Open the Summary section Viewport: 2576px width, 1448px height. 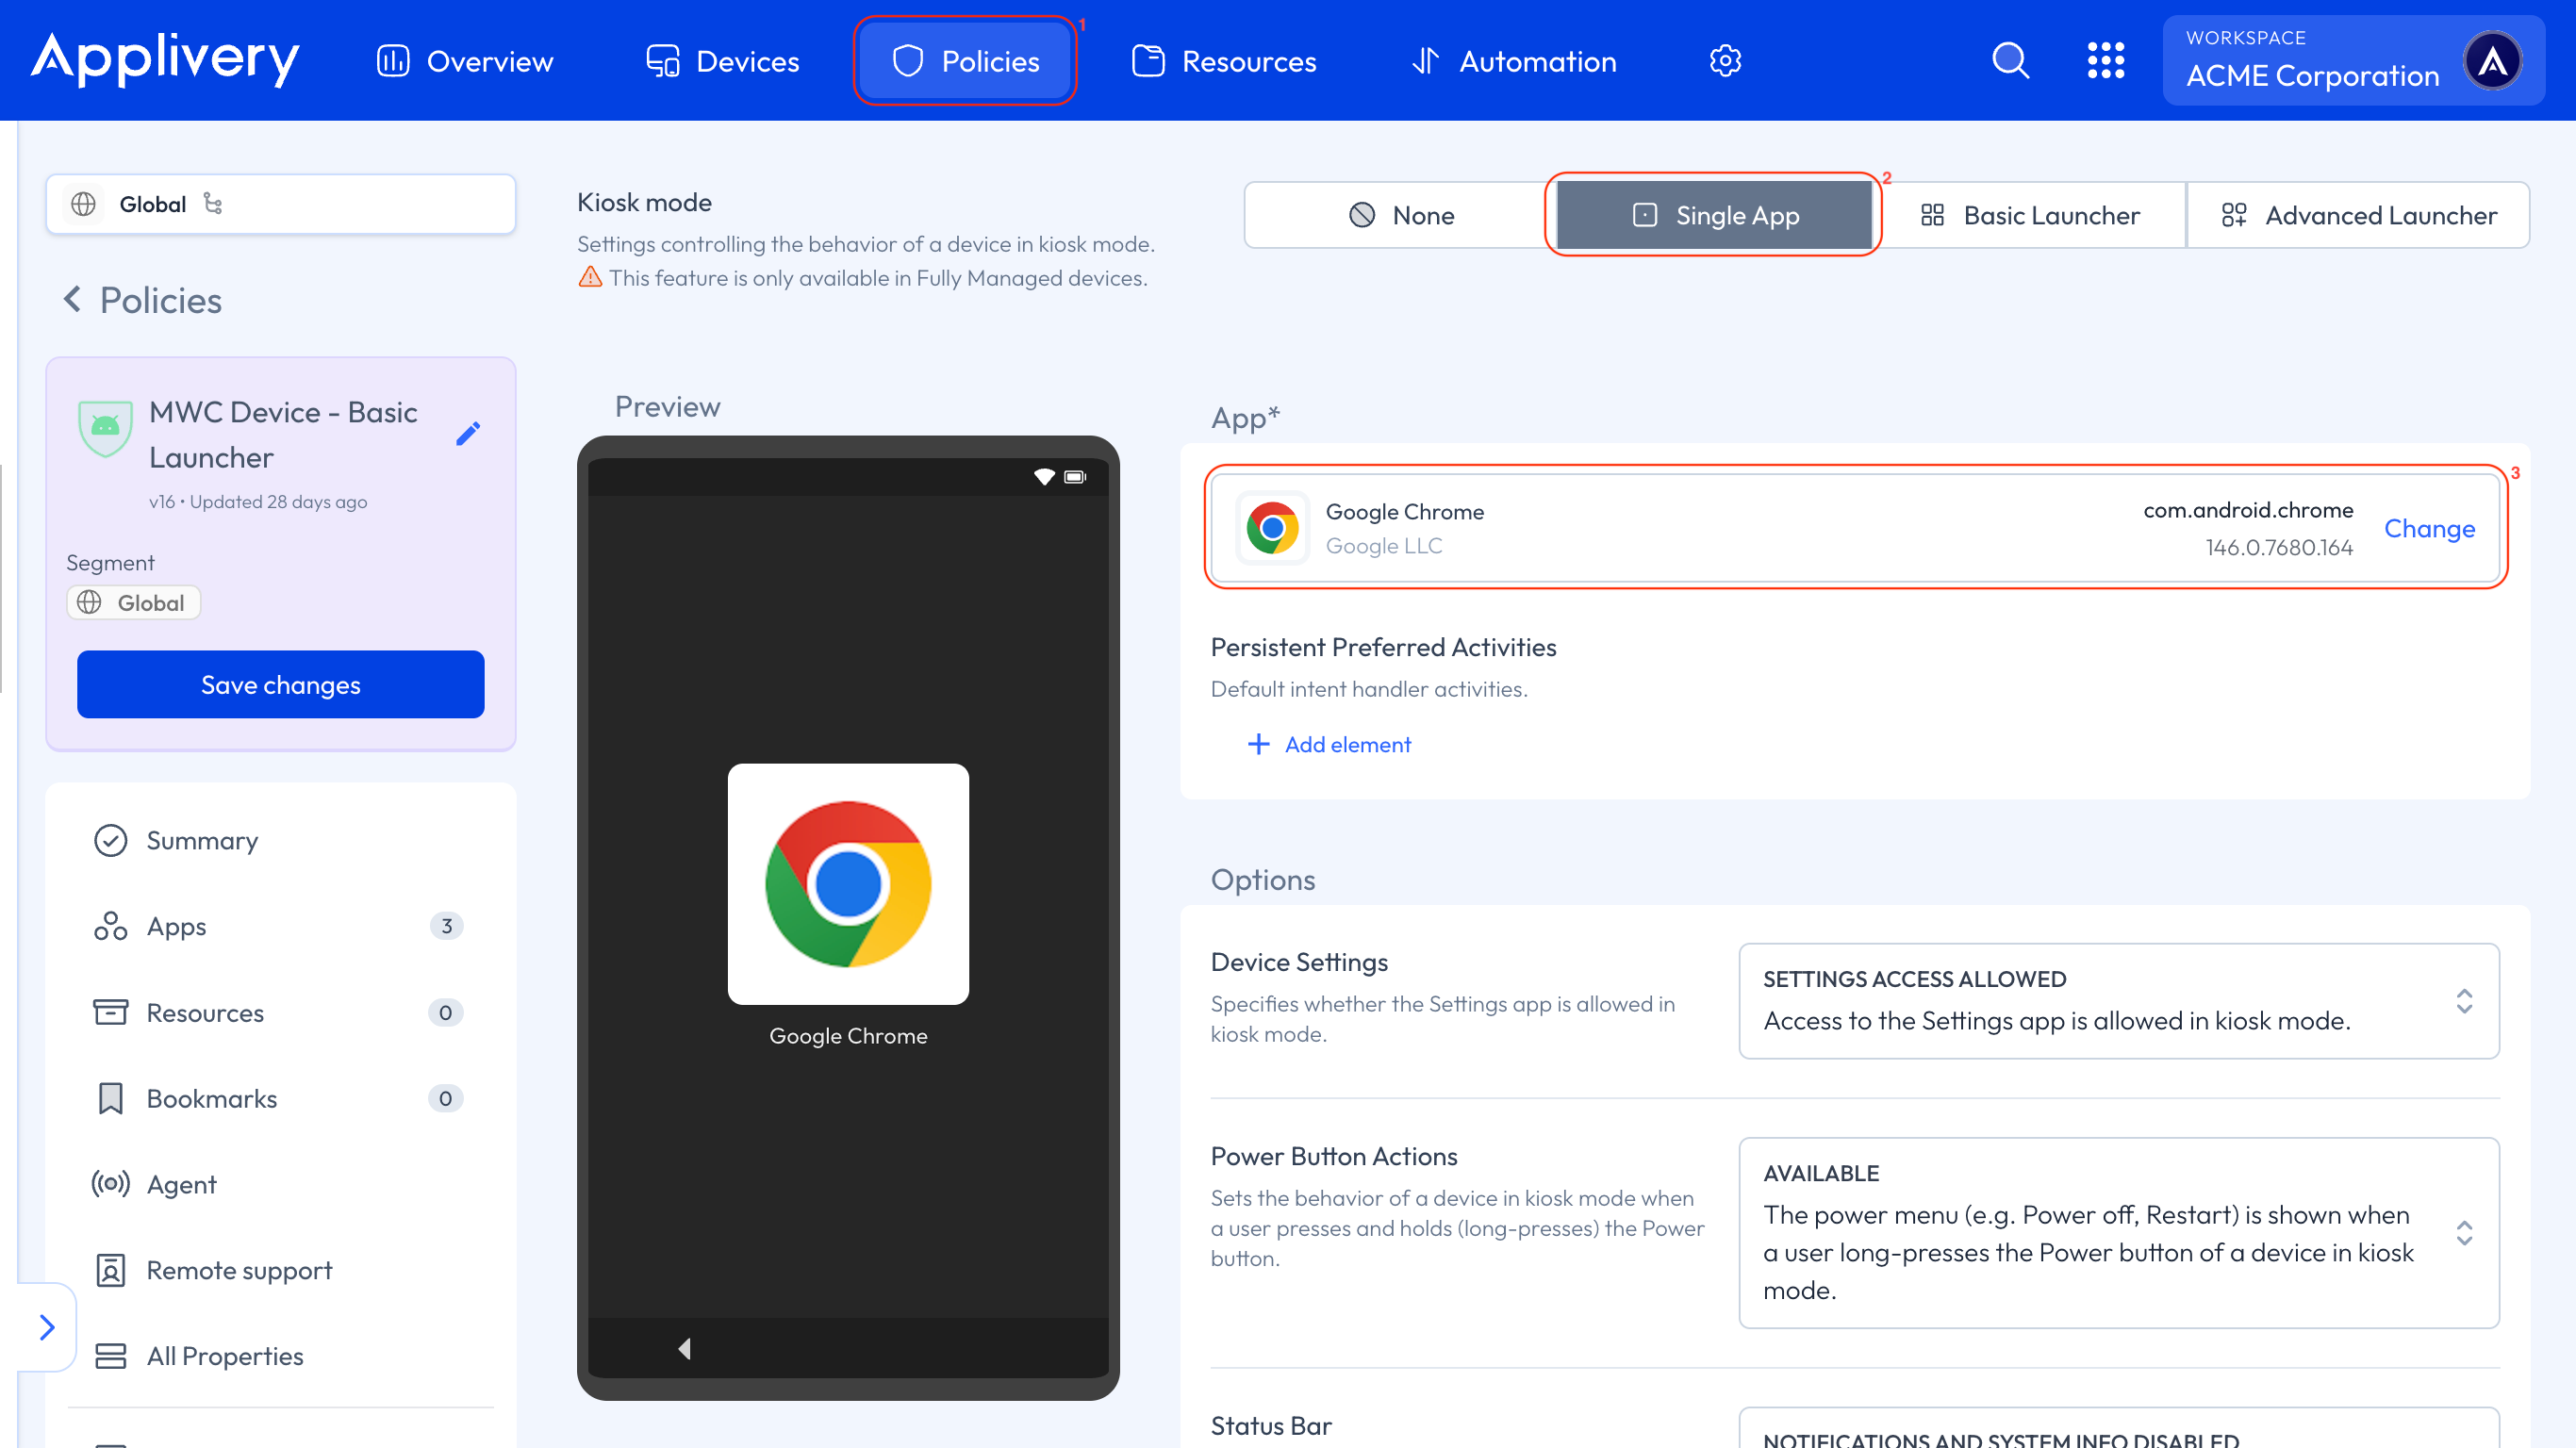[281, 841]
